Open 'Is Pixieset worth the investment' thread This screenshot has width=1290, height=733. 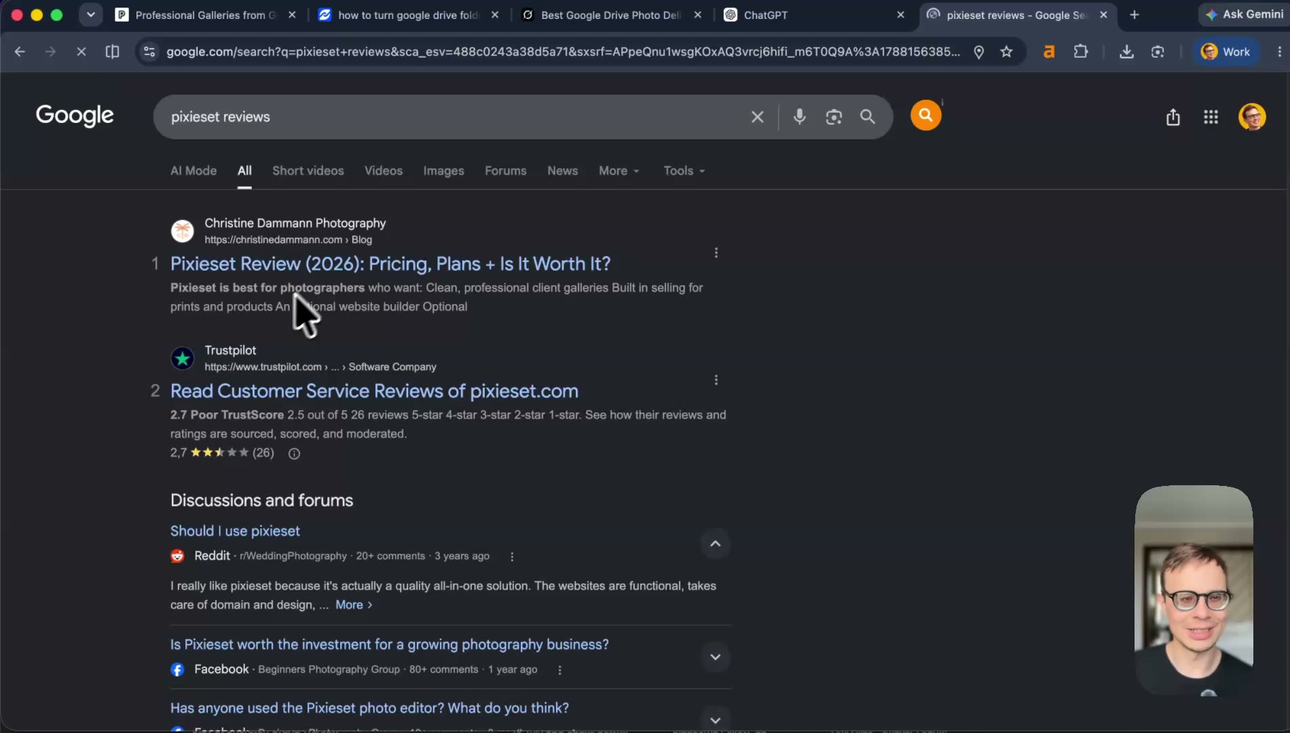[x=389, y=645]
